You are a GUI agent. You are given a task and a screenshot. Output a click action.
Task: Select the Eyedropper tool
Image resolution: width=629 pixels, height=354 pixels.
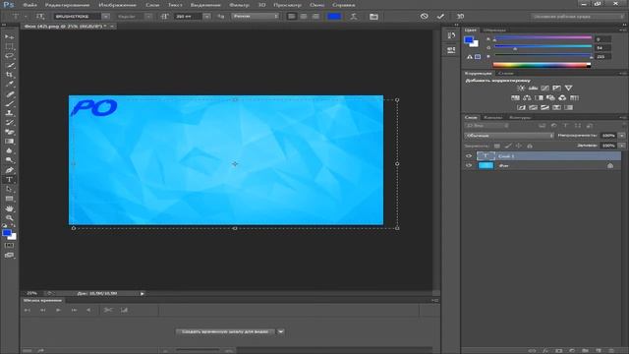click(x=9, y=85)
